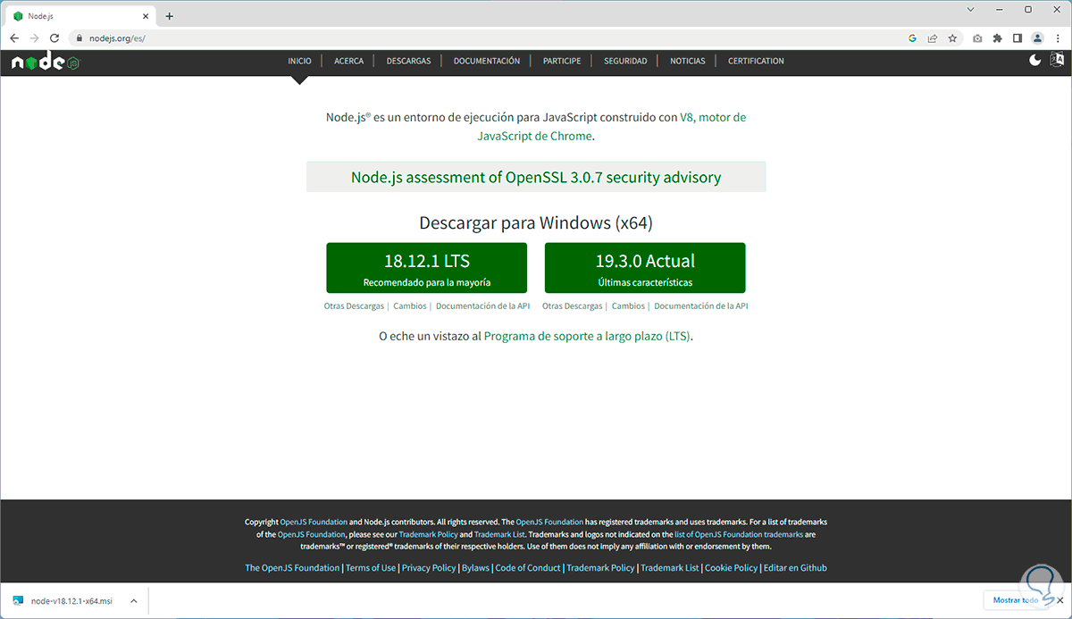The height and width of the screenshot is (619, 1072).
Task: Open the SEGURIDAD nav item
Action: [x=625, y=61]
